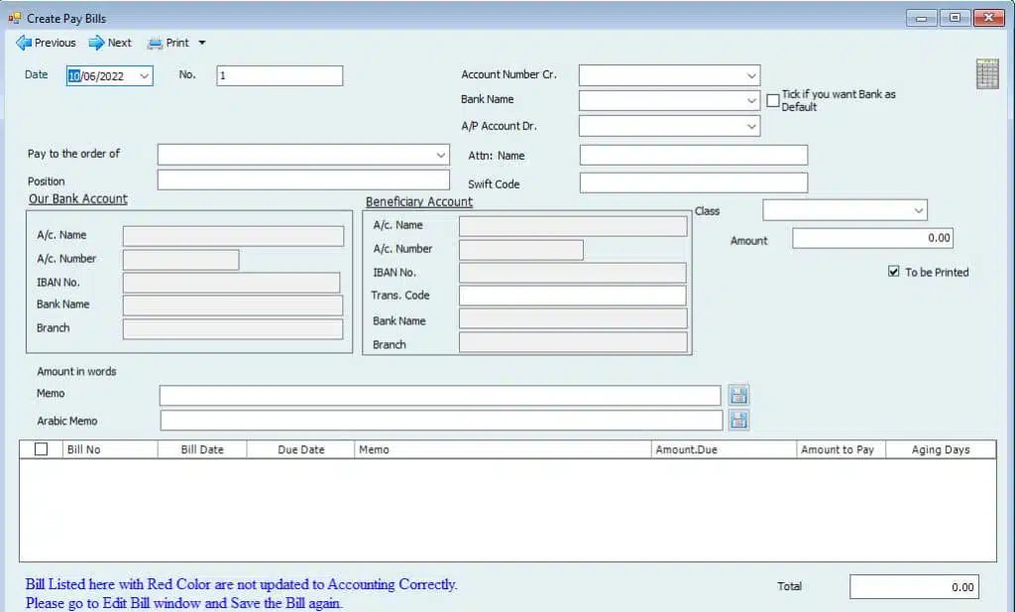Screen dimensions: 1015x612
Task: Click into the Trans. Code field
Action: [572, 296]
